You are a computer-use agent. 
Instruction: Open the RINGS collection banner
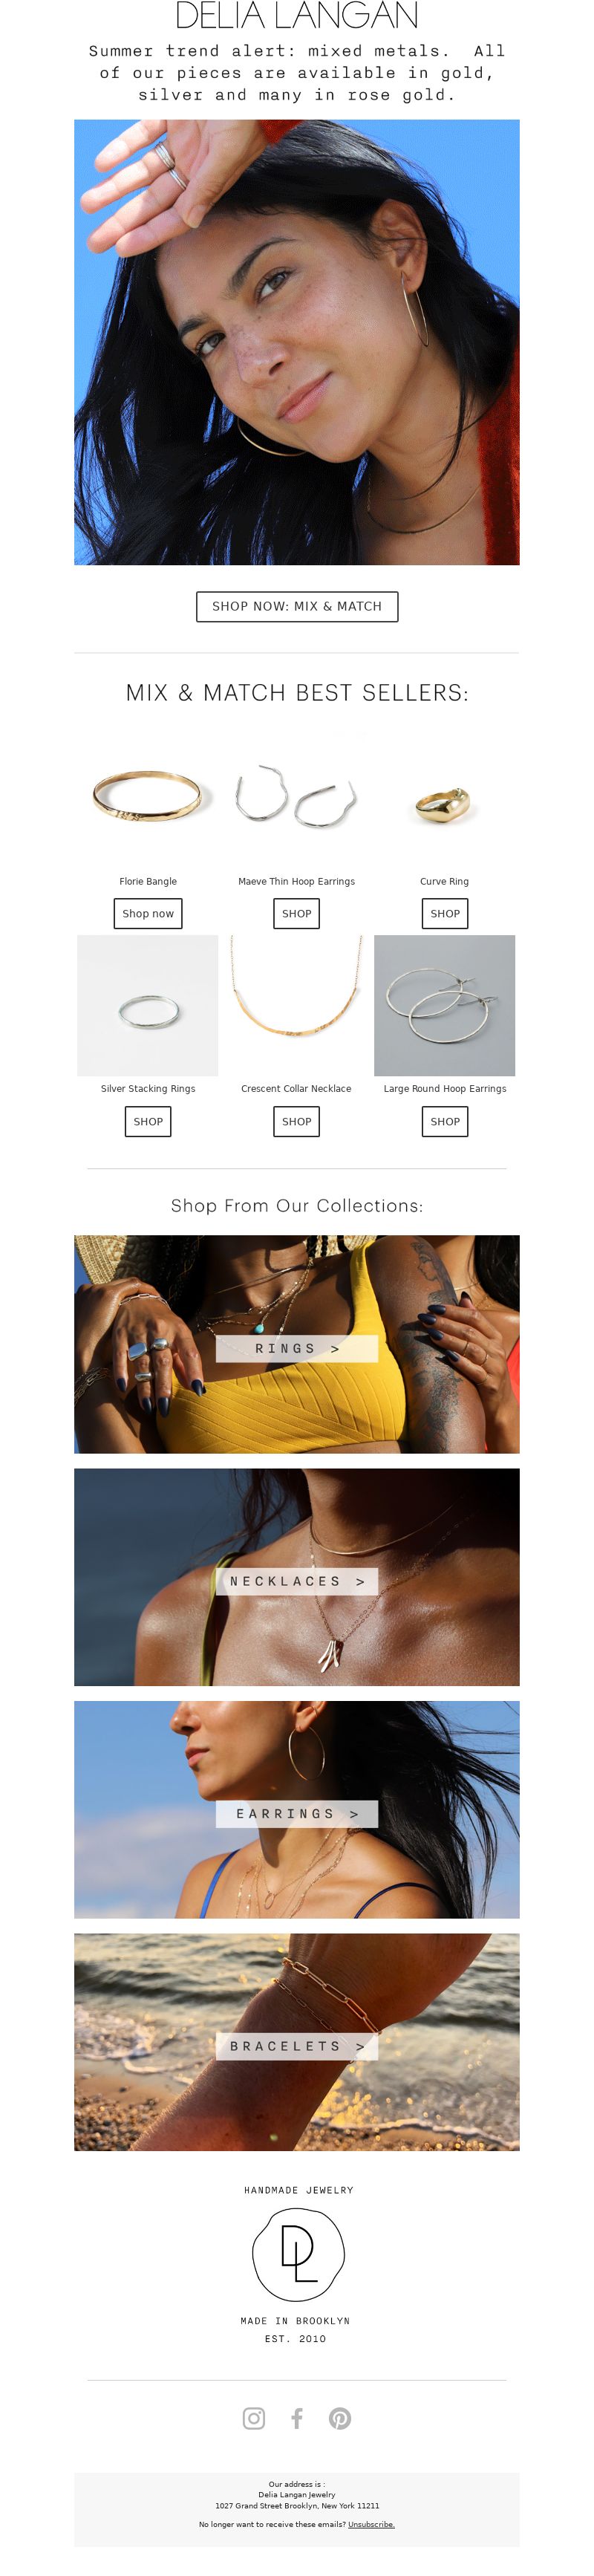tap(297, 1343)
